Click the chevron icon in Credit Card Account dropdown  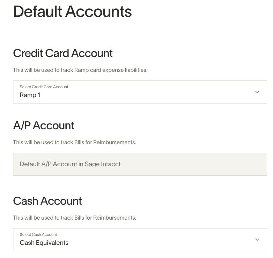257,92
